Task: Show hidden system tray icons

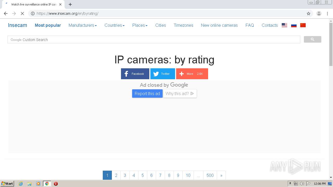Action: [x=290, y=184]
